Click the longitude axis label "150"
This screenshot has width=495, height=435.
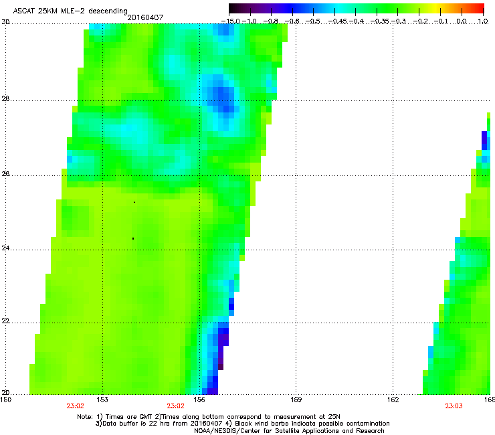click(5, 400)
